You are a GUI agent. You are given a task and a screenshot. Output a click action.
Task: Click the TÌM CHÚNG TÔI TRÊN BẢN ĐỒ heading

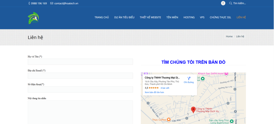(x=193, y=62)
